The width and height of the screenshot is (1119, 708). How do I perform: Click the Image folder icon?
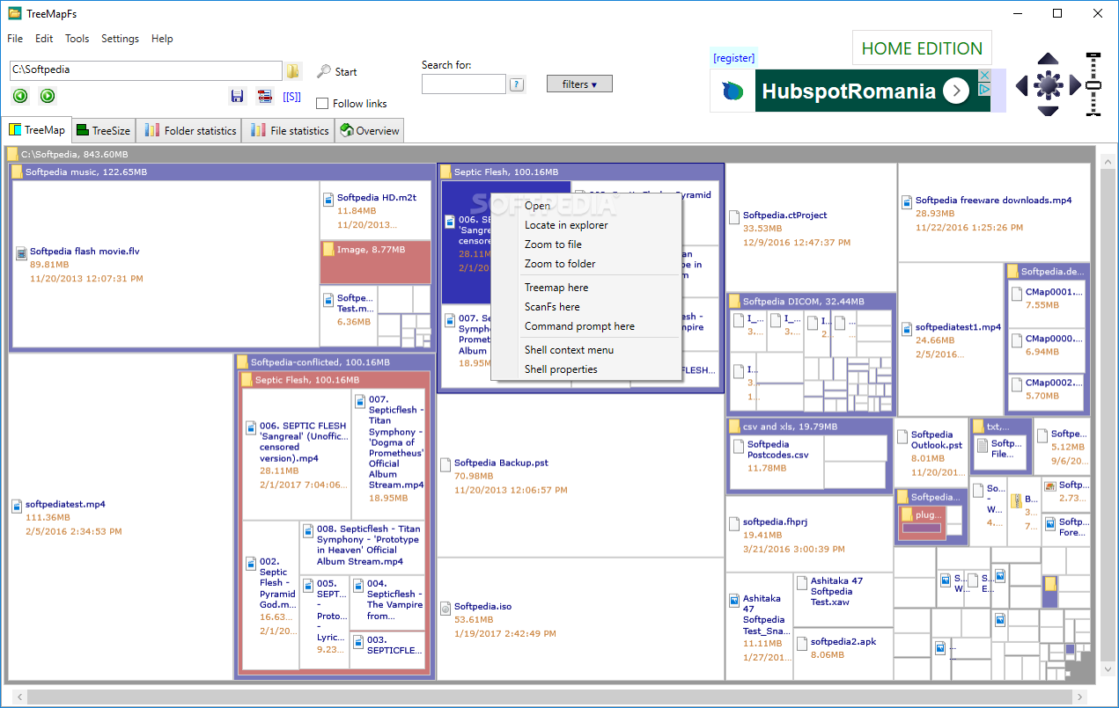pos(328,250)
